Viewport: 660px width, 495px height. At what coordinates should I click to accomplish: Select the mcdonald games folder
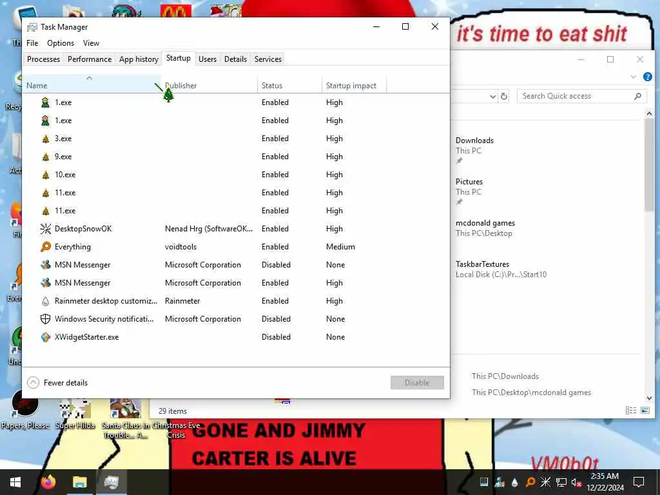point(485,223)
